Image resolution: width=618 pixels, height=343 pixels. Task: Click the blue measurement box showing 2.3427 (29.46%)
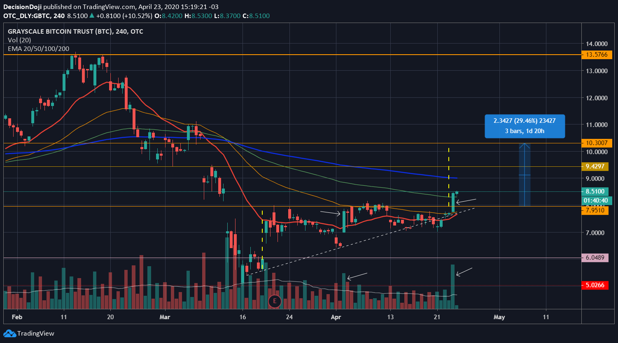(525, 126)
